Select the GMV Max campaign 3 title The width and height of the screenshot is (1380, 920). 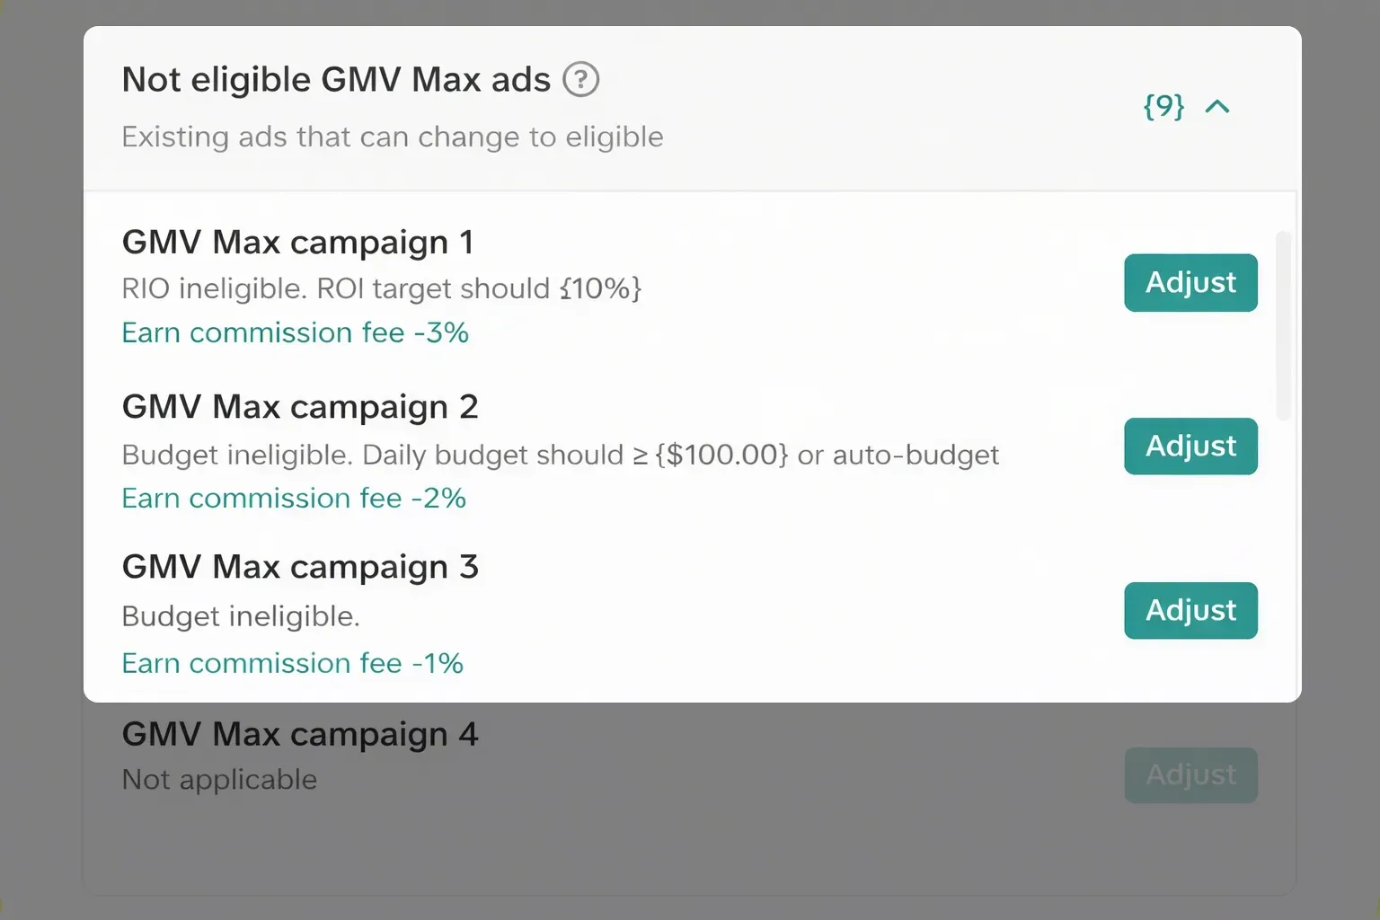(300, 568)
